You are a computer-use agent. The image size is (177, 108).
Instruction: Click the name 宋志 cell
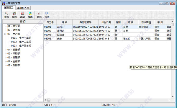click(65, 39)
